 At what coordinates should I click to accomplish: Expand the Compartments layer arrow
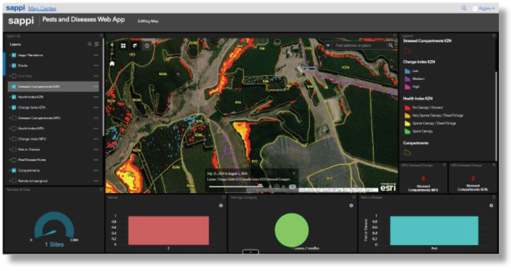click(10, 170)
